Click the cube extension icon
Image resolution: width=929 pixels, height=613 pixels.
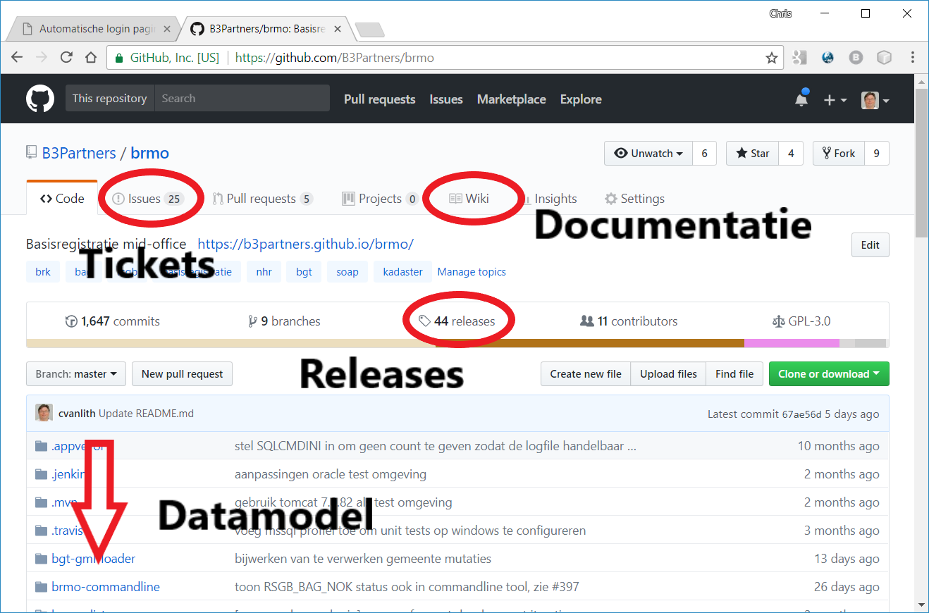[884, 58]
